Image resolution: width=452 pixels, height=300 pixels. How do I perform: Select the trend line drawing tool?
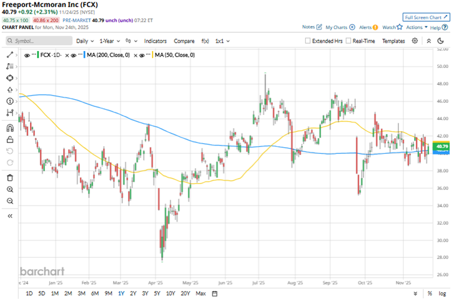[x=10, y=55]
